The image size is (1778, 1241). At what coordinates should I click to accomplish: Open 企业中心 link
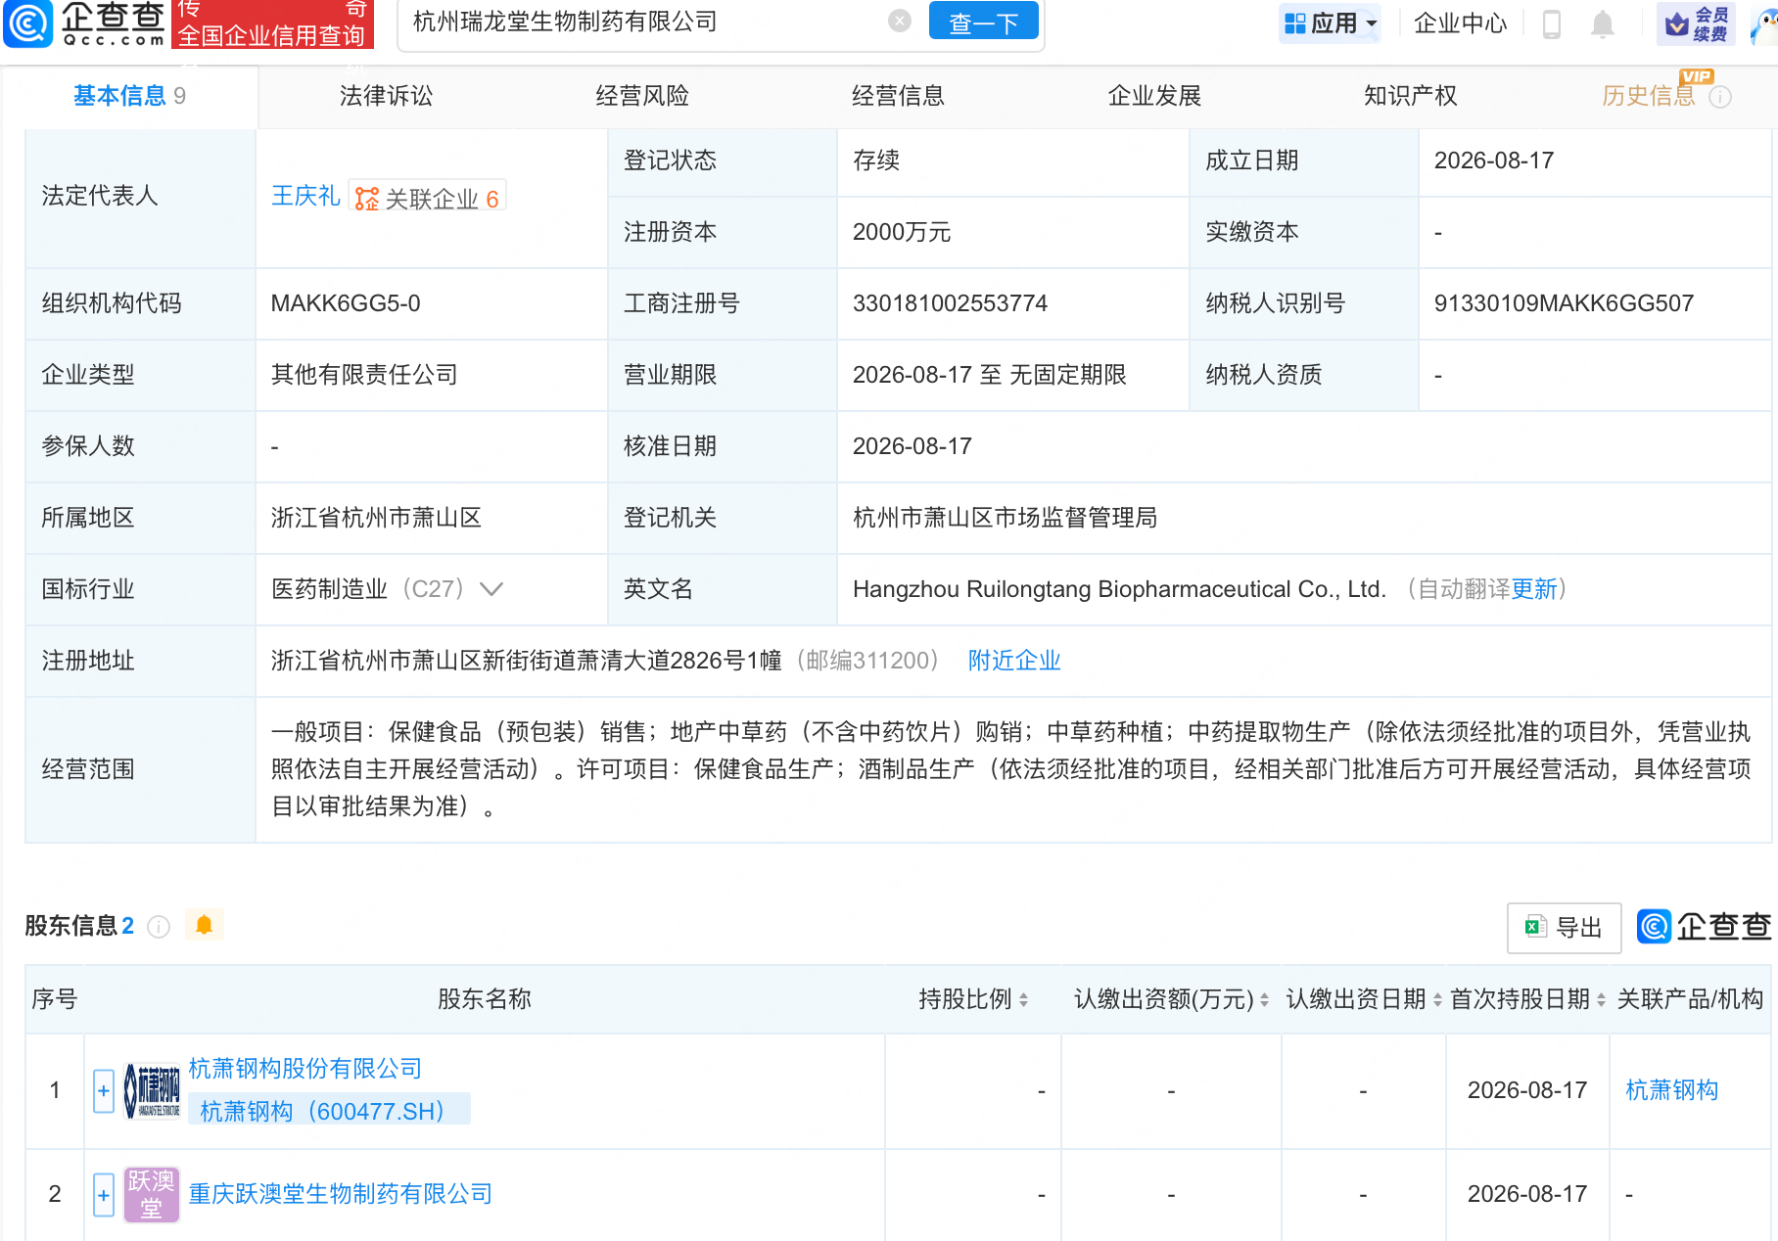point(1460,23)
